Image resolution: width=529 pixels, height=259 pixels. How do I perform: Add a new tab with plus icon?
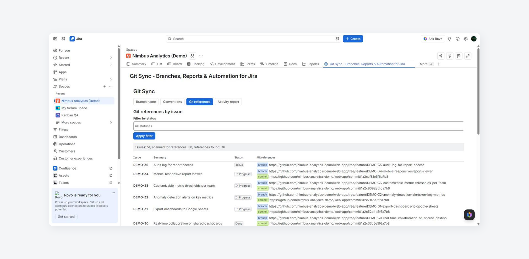click(439, 64)
